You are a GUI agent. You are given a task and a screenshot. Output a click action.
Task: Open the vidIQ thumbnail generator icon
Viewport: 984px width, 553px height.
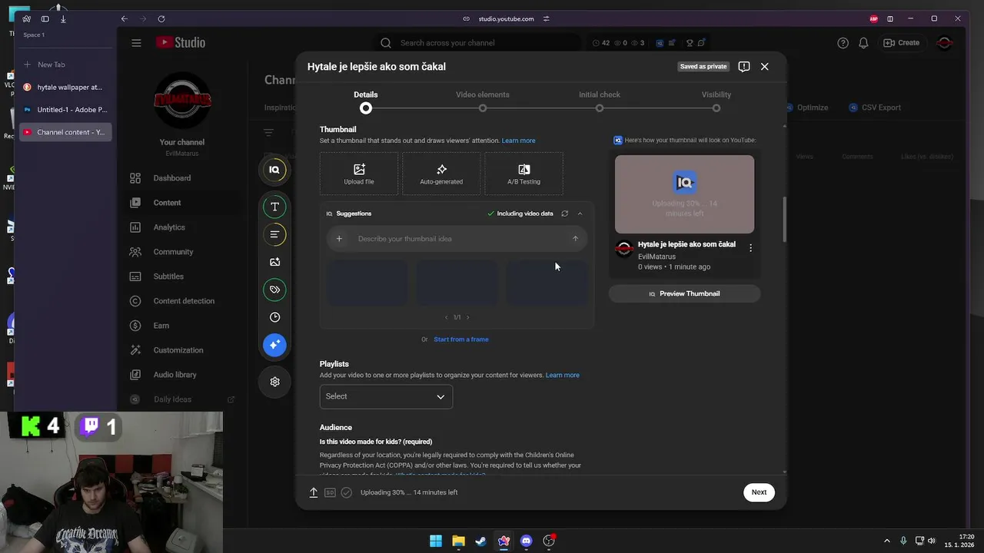click(x=274, y=262)
